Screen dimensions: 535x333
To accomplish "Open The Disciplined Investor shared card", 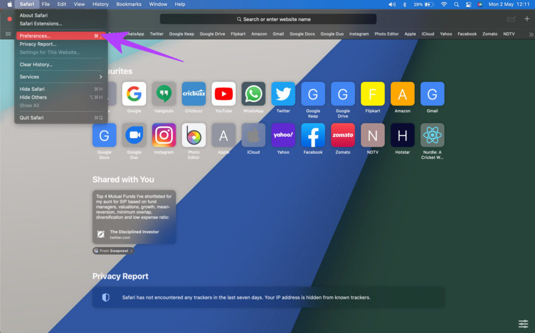I will pyautogui.click(x=134, y=217).
